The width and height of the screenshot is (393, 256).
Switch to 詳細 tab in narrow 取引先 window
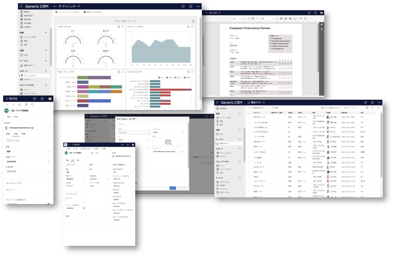coord(16,134)
